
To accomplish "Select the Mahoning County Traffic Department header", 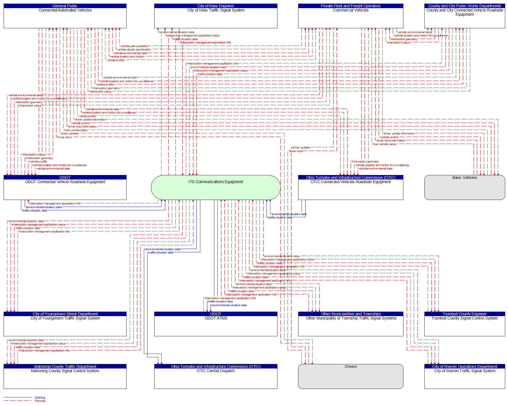I will [65, 367].
